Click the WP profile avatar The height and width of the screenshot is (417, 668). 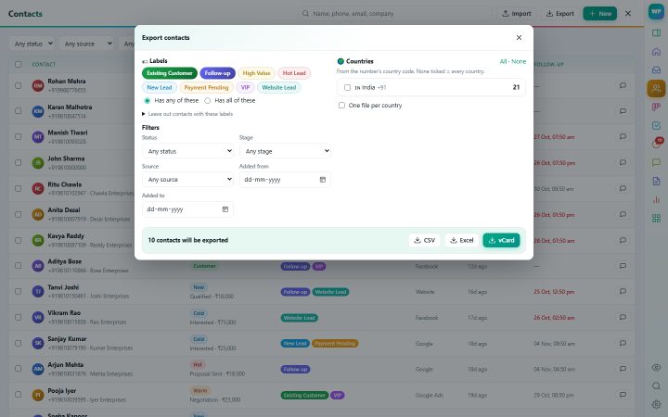pyautogui.click(x=656, y=12)
